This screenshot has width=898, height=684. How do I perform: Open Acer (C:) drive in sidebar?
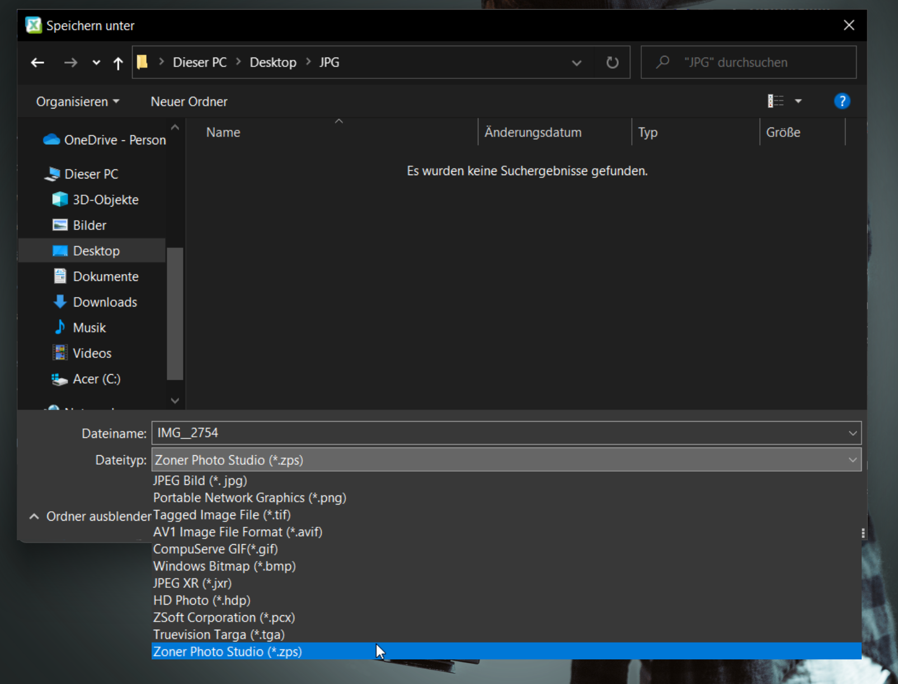86,379
